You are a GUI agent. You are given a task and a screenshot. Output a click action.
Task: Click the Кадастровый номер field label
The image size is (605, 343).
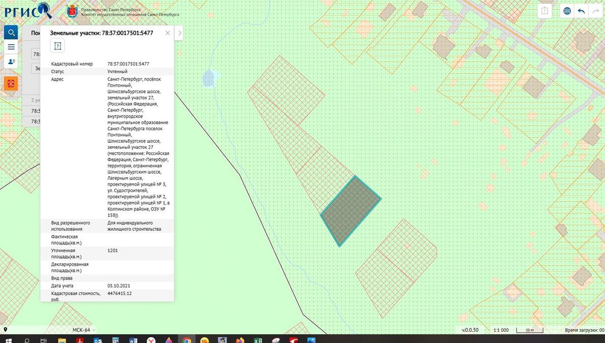pos(73,64)
